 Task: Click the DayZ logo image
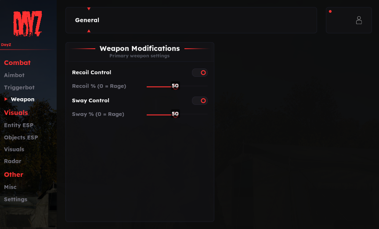coord(28,23)
